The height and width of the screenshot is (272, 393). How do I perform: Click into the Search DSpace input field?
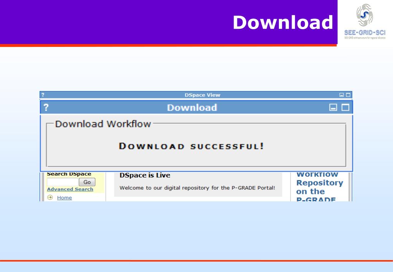pos(63,182)
